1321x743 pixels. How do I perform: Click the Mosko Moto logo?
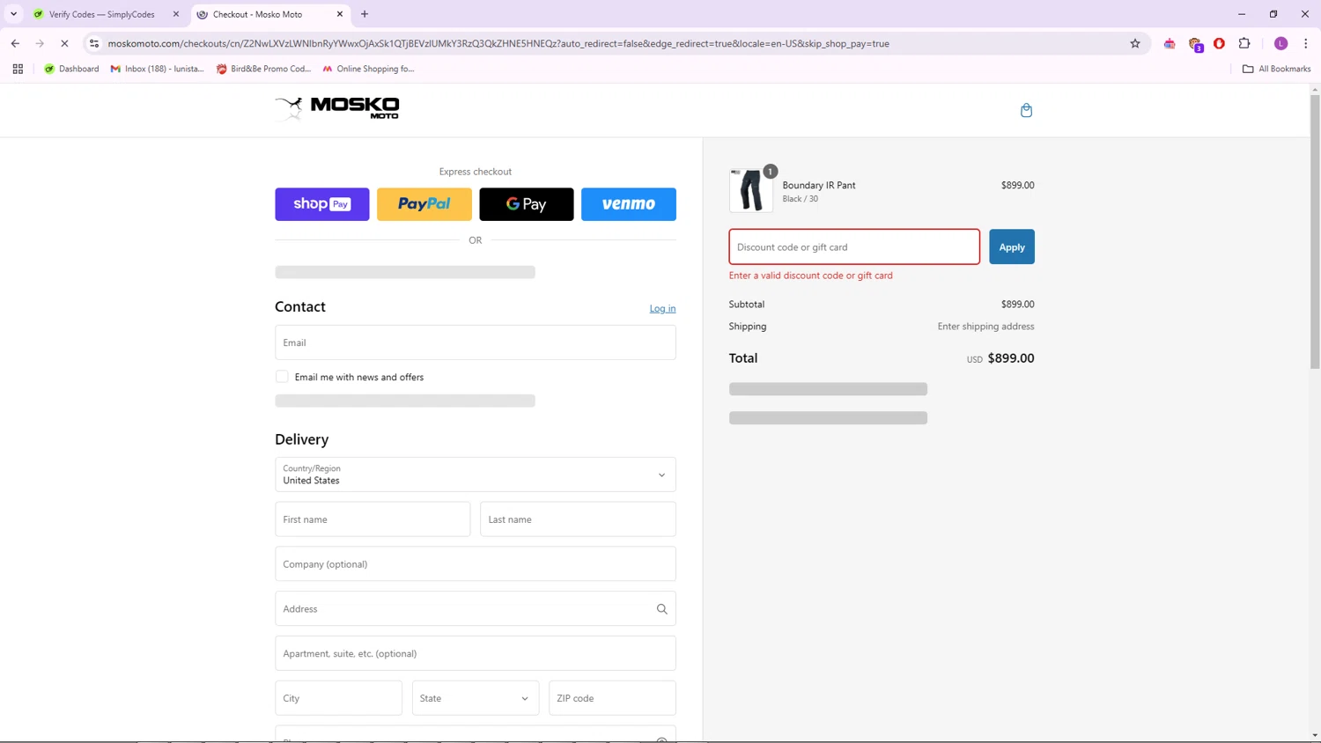pyautogui.click(x=337, y=108)
